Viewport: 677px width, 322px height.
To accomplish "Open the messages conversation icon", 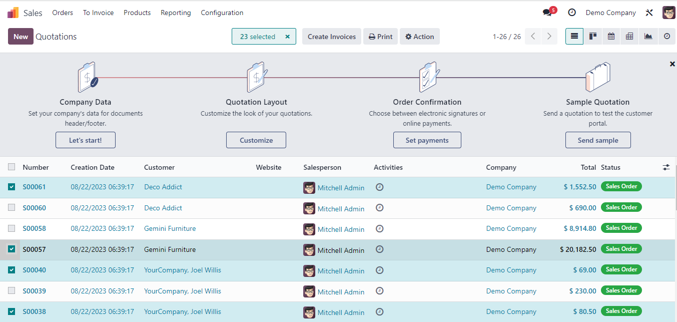I will click(547, 13).
